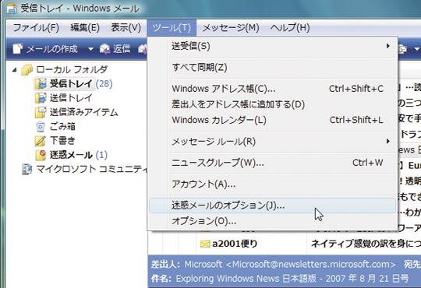This screenshot has height=288, width=421.
Task: Choose すべて同期(Z) from the menu
Action: point(273,67)
